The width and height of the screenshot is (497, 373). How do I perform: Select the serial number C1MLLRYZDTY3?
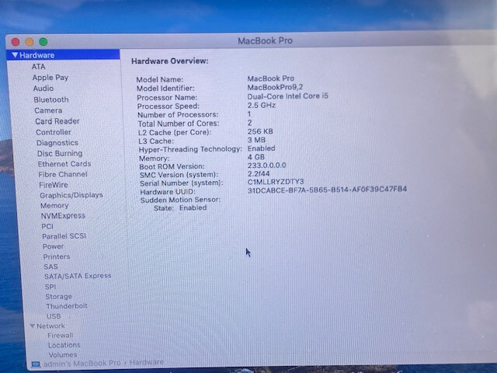(276, 182)
